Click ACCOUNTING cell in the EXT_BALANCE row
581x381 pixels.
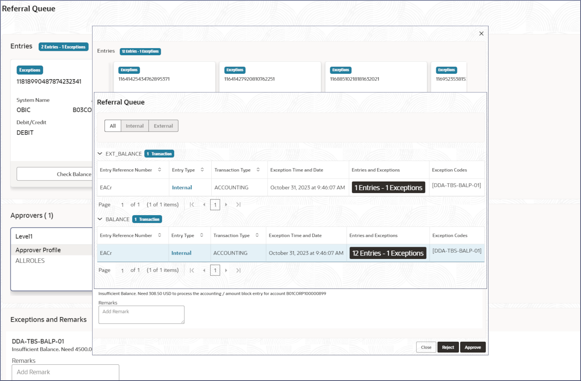(231, 187)
